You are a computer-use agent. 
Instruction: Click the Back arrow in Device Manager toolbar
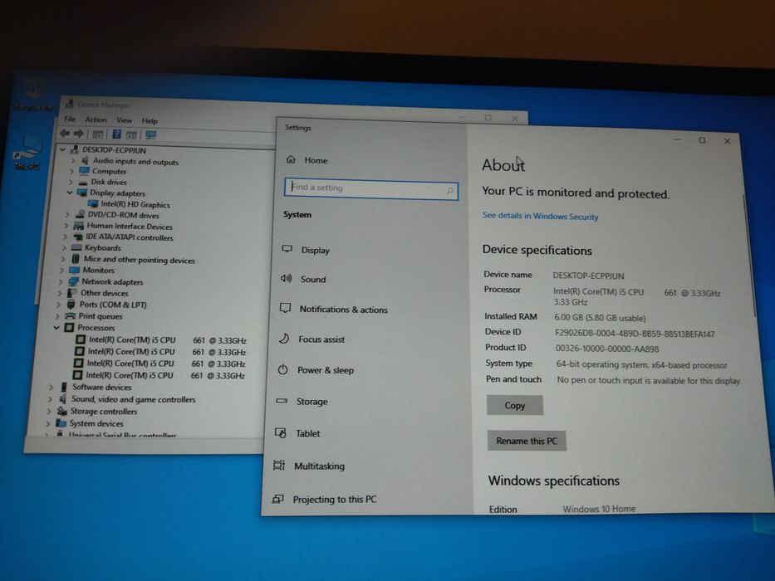pyautogui.click(x=65, y=134)
